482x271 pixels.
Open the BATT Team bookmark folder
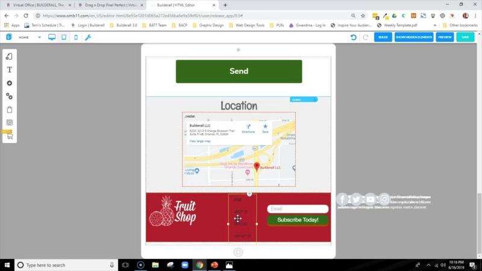154,25
